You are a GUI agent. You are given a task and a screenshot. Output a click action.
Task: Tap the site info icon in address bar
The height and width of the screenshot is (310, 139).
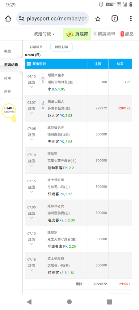(22, 19)
